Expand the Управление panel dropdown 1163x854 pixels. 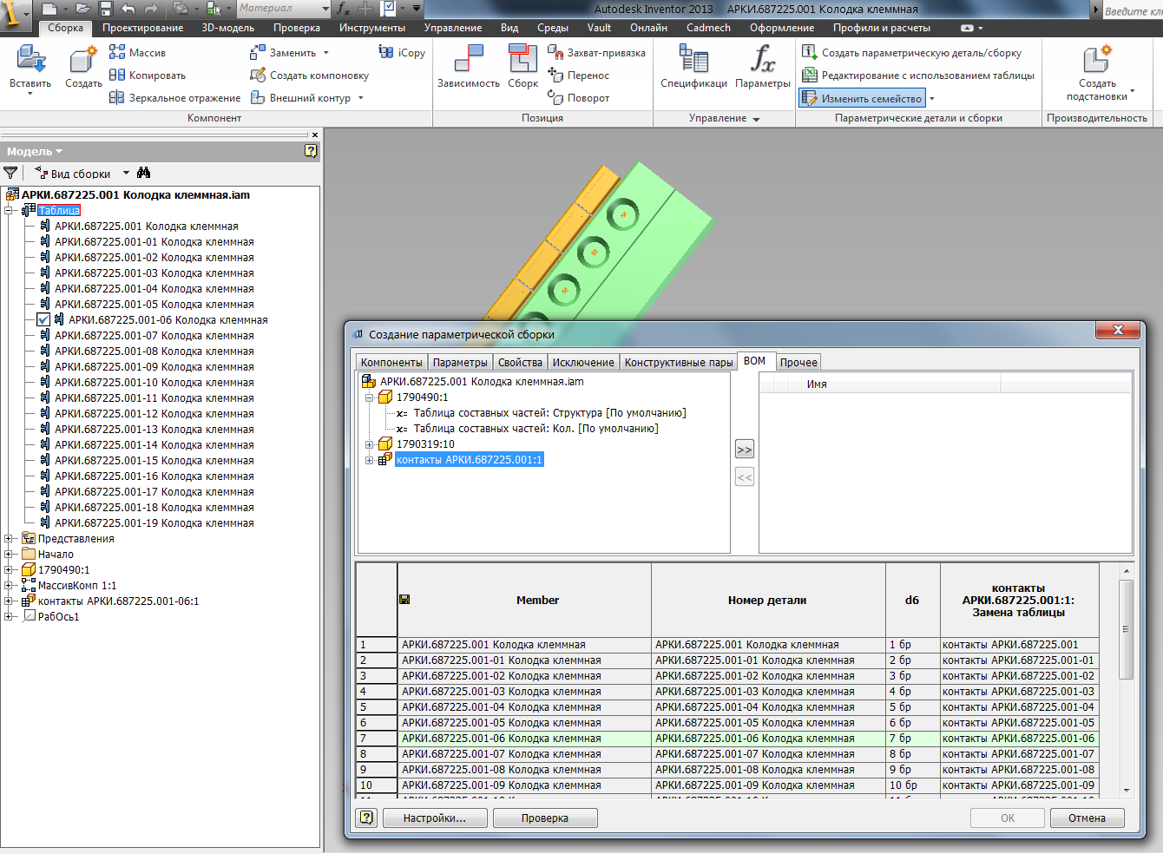point(756,119)
